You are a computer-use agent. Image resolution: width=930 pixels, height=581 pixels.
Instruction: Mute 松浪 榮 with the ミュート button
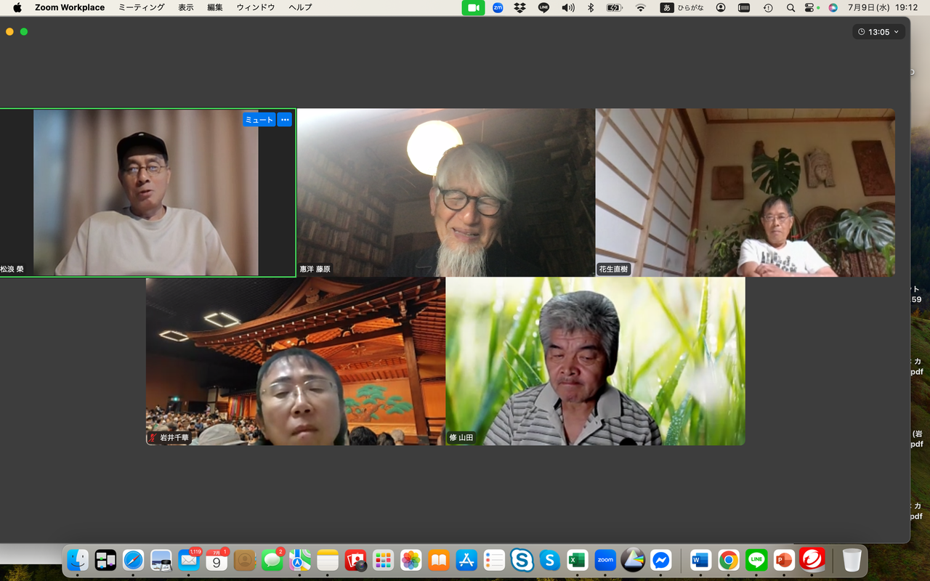tap(259, 120)
